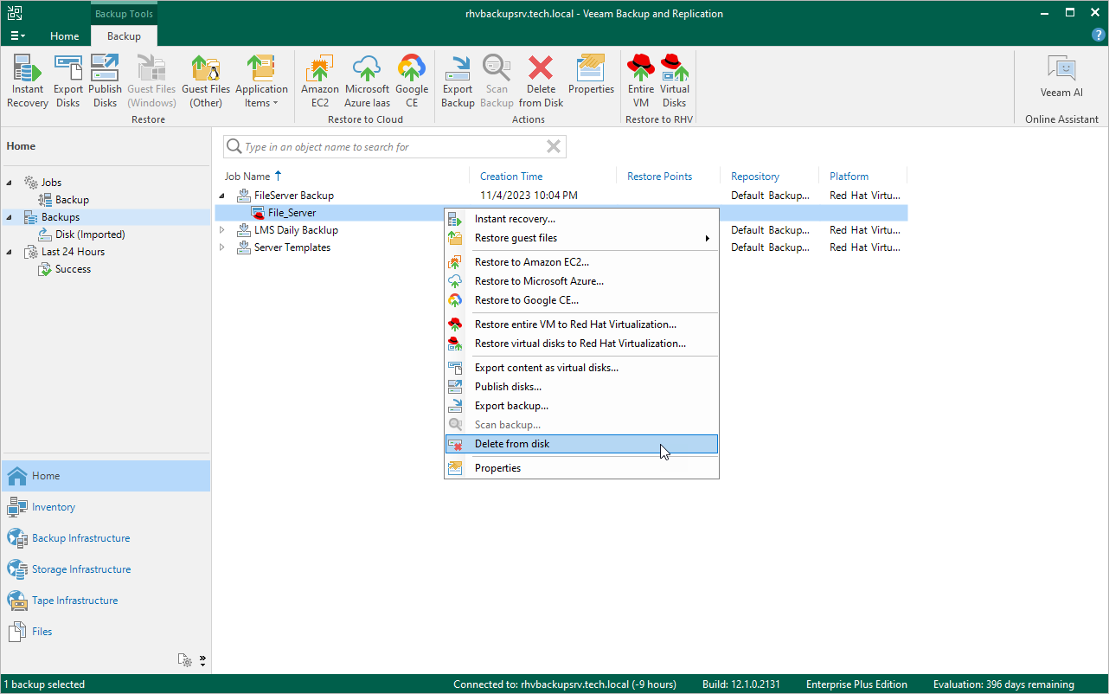Collapse the FileServer Backup job row

coord(222,196)
